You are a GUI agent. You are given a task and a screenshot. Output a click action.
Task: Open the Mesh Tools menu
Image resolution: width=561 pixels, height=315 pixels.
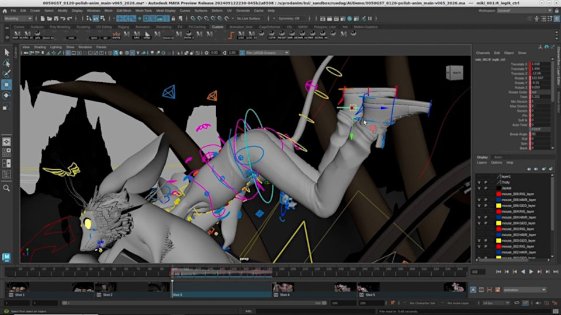tap(143, 10)
